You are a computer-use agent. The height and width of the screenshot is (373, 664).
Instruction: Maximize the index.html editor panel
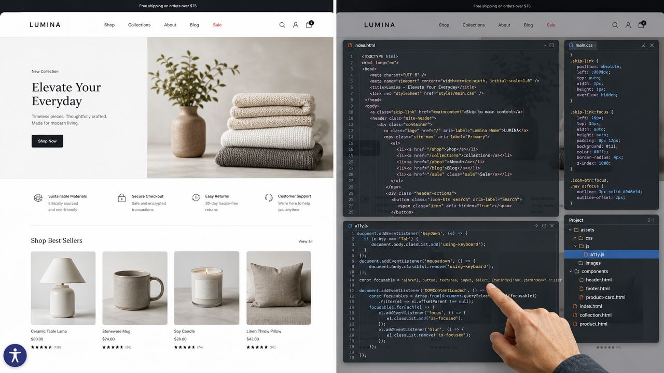tap(551, 45)
